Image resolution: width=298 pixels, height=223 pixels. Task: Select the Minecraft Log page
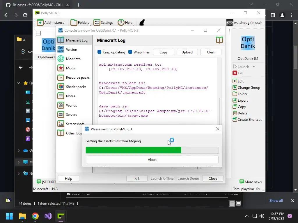74,40
